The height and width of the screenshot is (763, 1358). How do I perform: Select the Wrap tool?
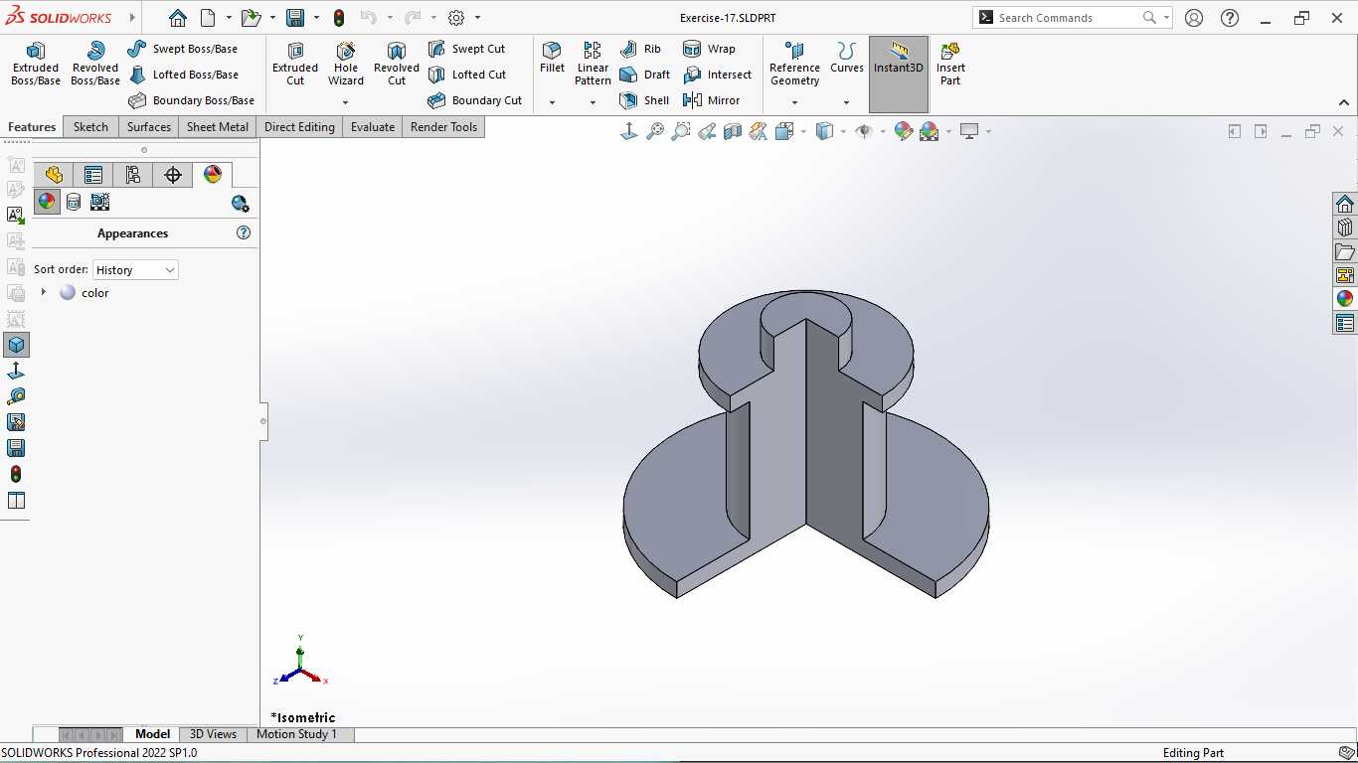coord(709,49)
